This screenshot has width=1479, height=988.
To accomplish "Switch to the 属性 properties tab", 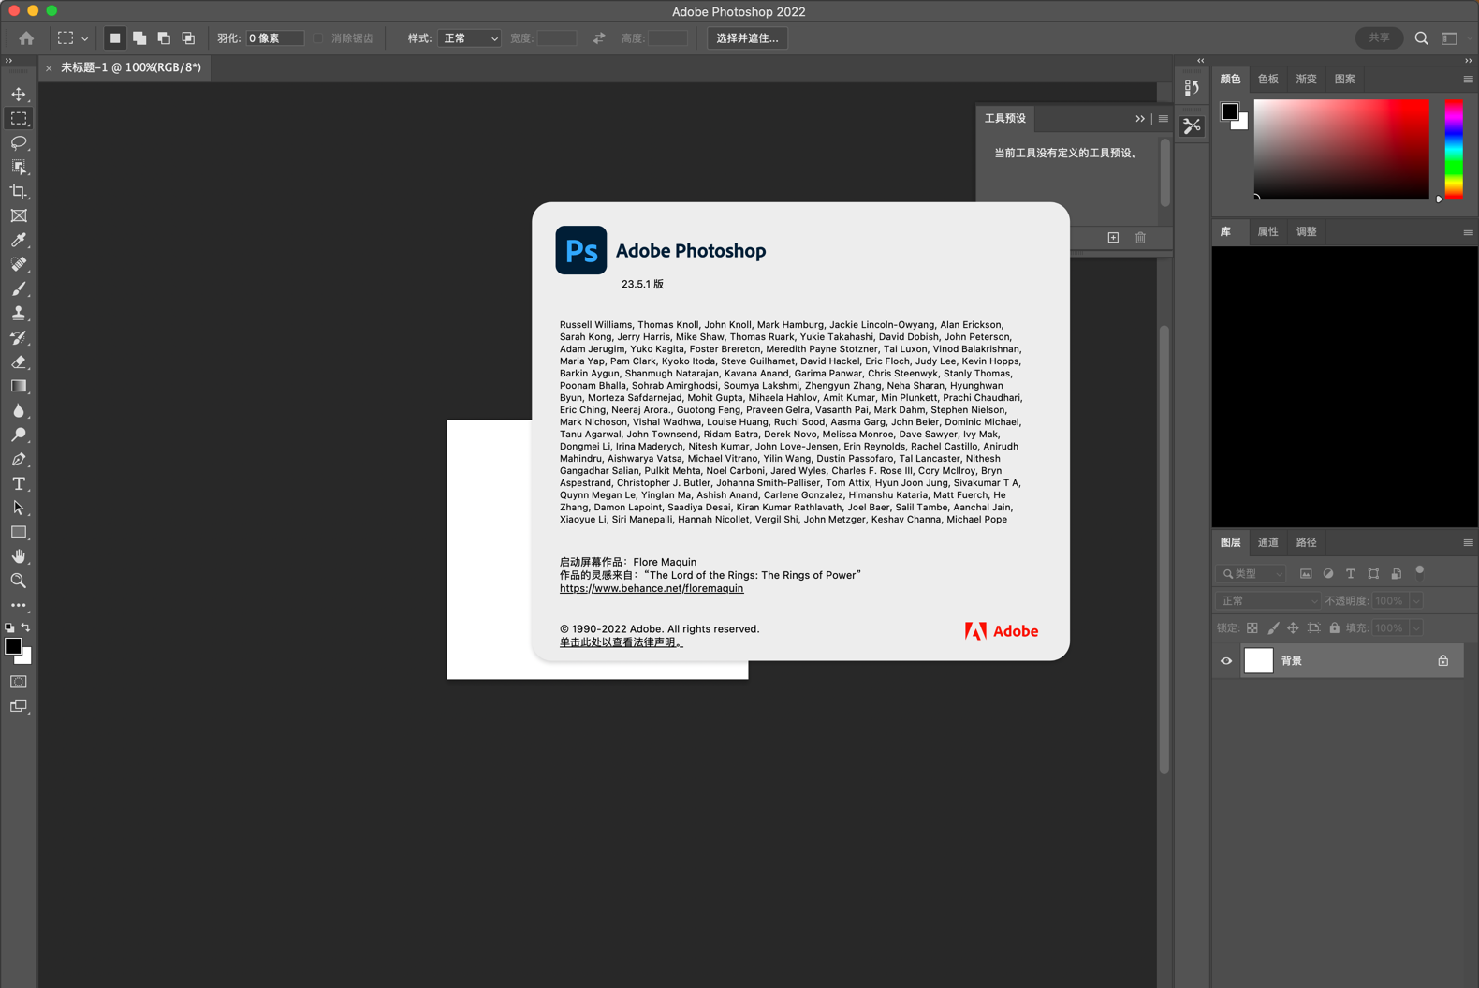I will pos(1267,232).
